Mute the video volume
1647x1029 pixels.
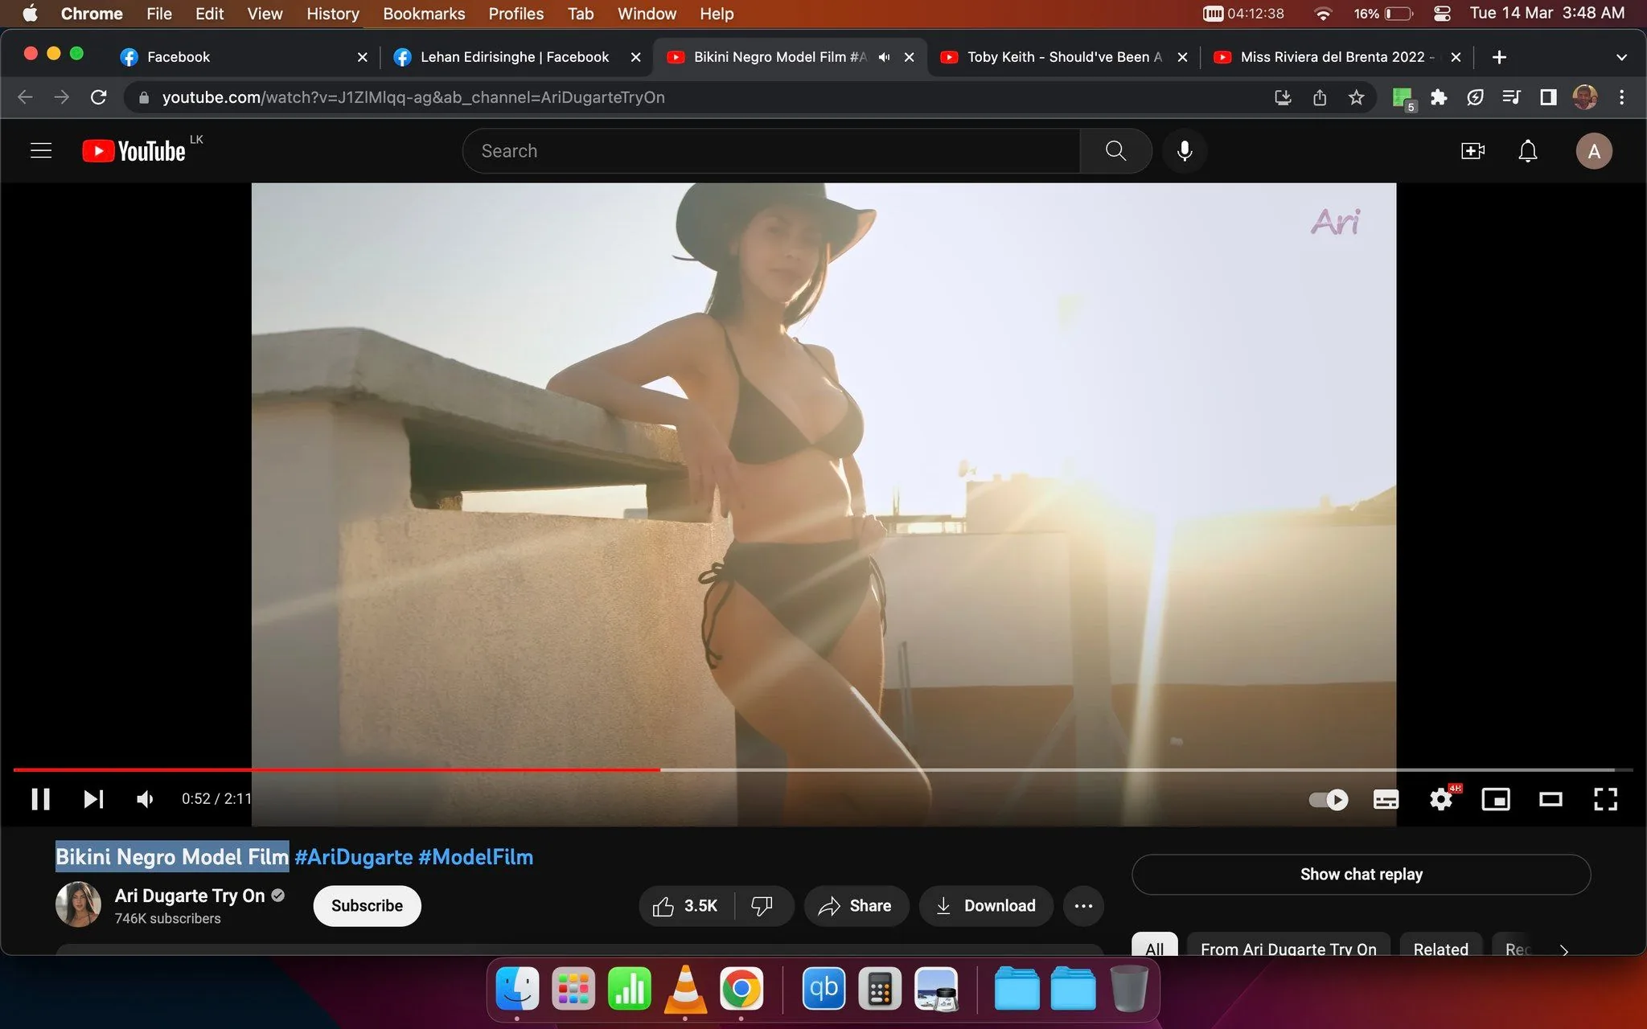(144, 798)
